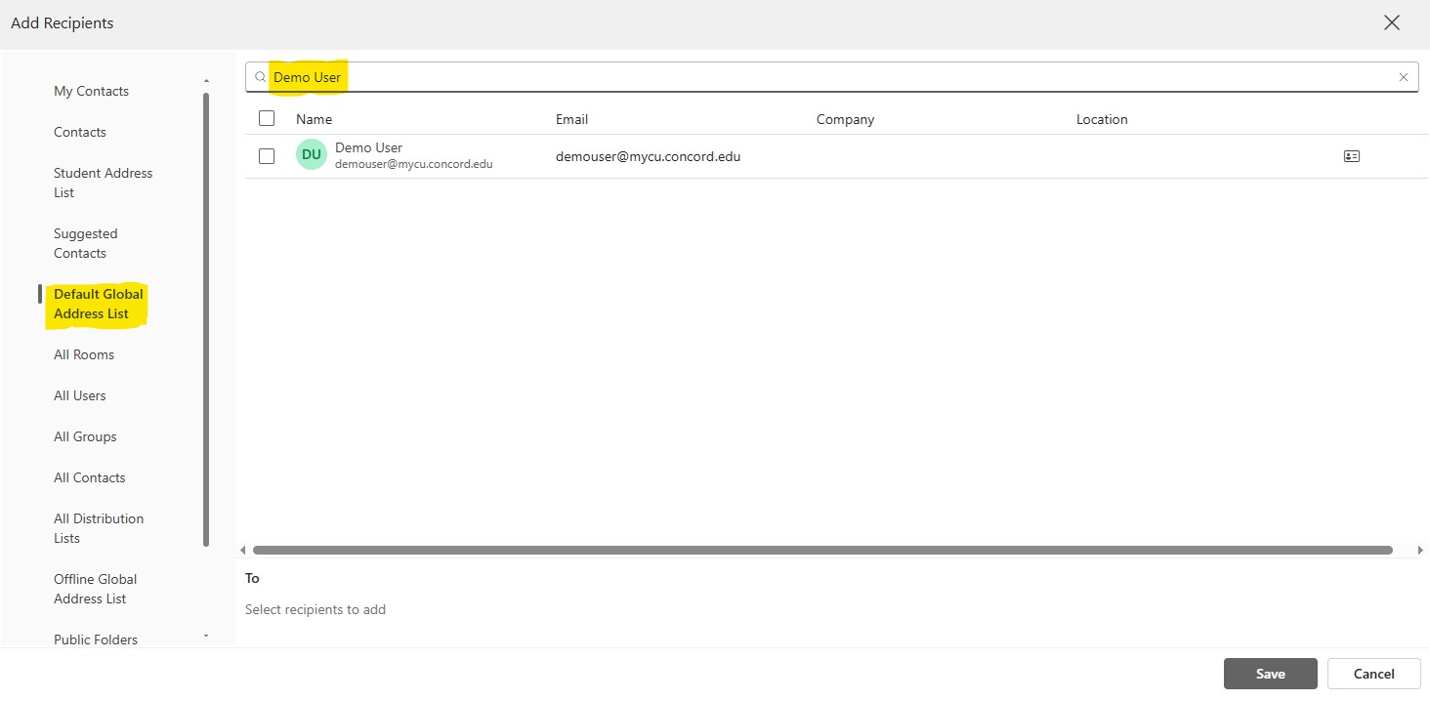Tick the checkbox next to Demo User
The image size is (1430, 701).
267,156
